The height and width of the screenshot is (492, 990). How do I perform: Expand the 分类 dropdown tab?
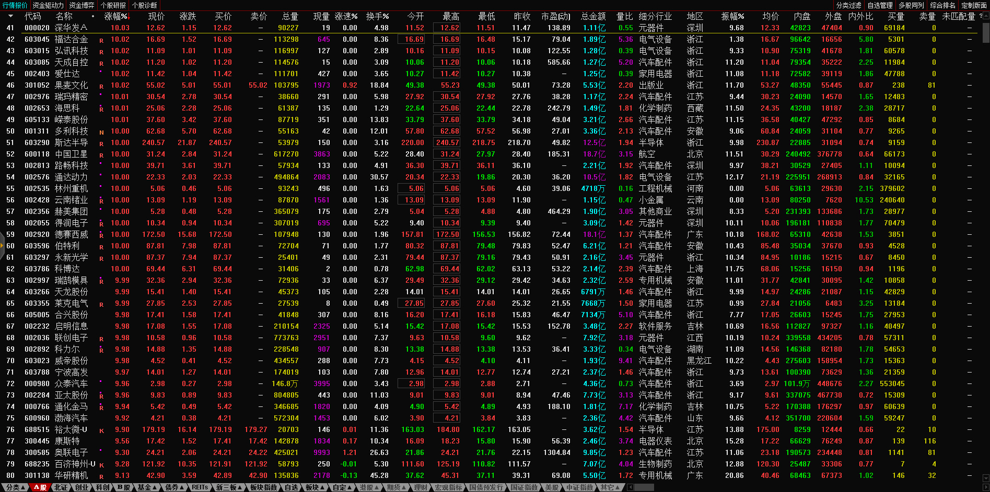tap(15, 487)
